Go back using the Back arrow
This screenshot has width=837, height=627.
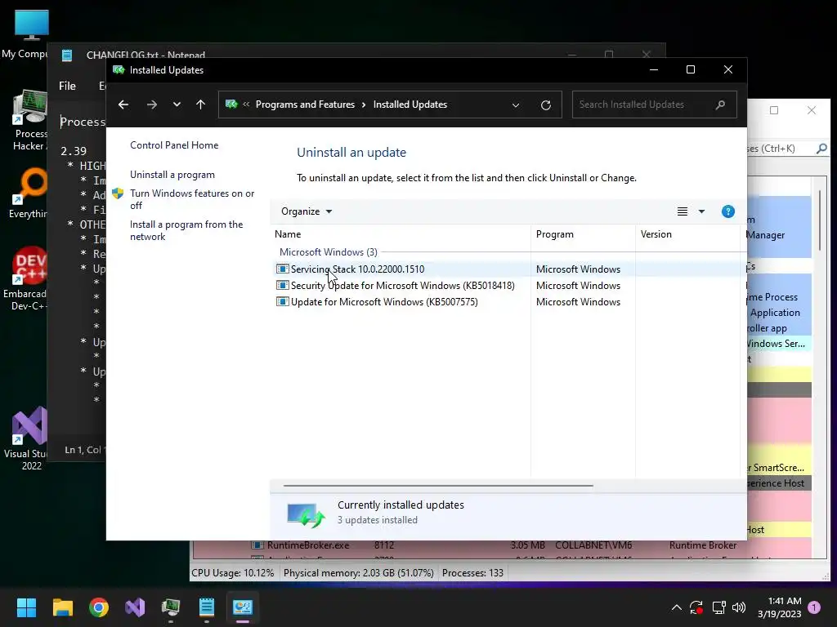123,104
